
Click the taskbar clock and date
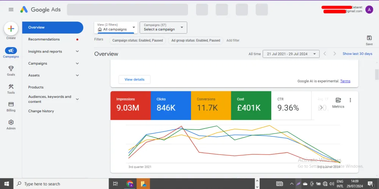[355, 184]
